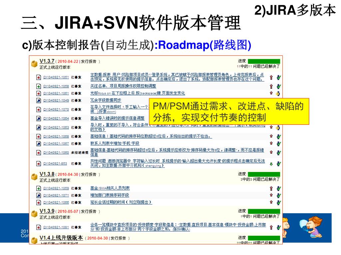Click the improvement icon for QYG40921-1064
341x255 pixels.
tap(39, 119)
